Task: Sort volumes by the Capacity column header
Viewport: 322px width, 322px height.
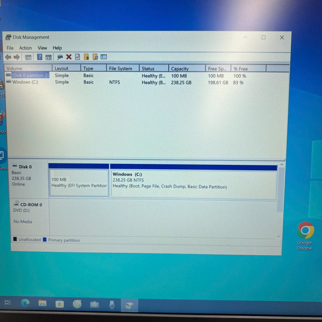Action: pos(180,69)
